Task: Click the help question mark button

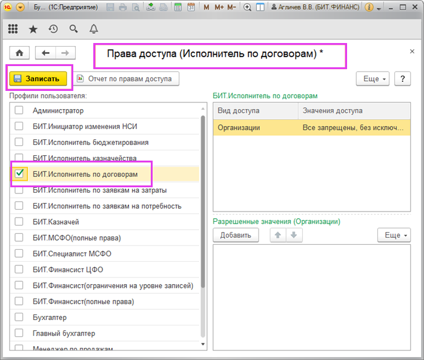Action: [x=403, y=79]
